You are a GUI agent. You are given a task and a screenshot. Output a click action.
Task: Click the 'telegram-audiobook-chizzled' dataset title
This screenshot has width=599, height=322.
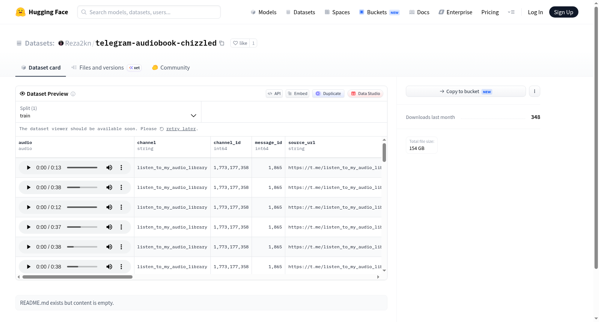(x=156, y=43)
